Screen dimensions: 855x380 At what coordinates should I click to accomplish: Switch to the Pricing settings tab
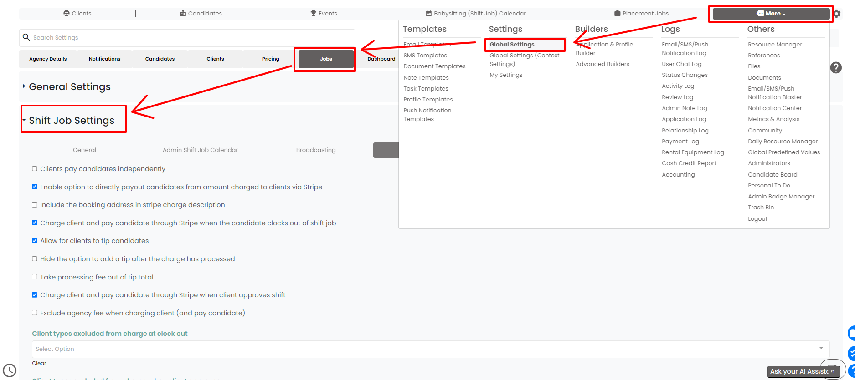tap(270, 59)
